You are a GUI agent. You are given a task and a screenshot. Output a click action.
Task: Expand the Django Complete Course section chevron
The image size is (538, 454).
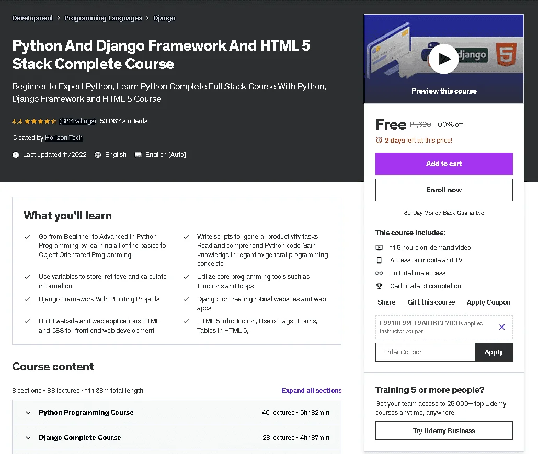point(28,438)
